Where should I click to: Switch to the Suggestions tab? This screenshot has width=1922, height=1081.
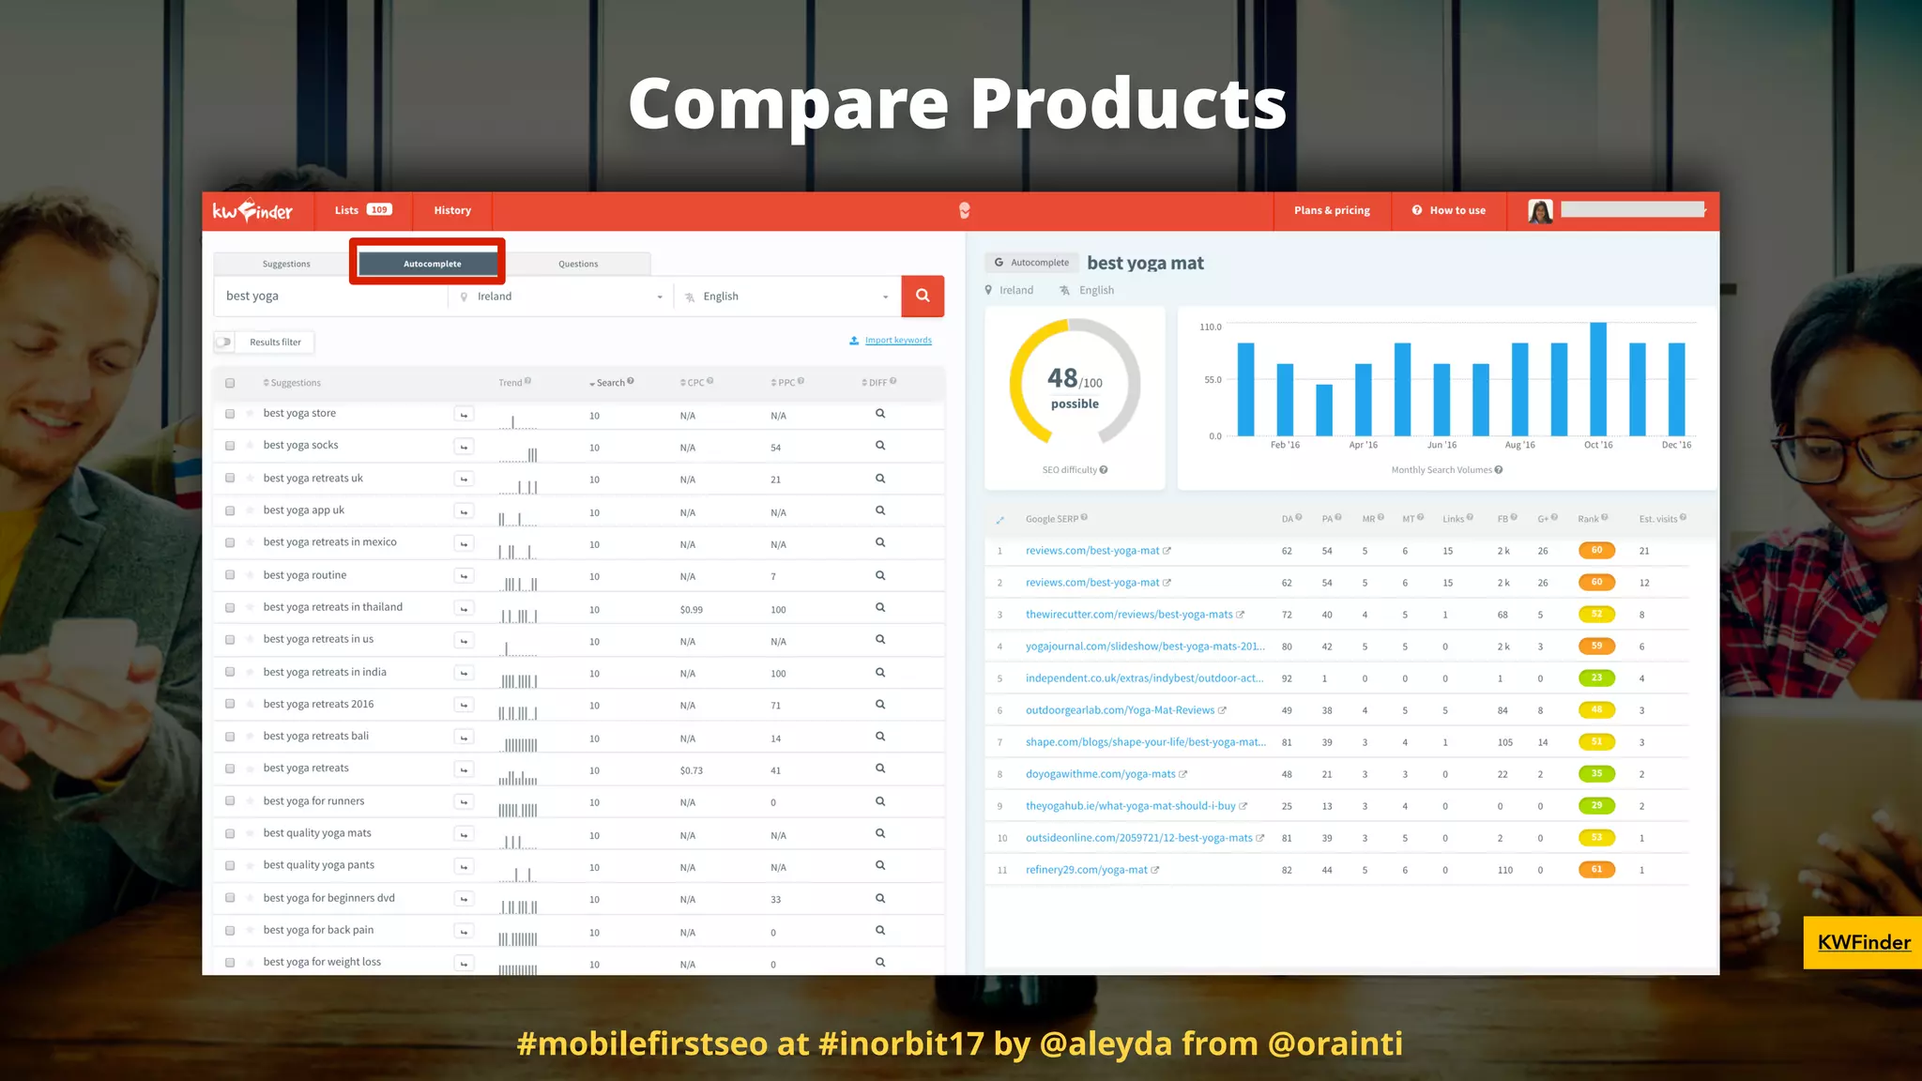point(286,264)
